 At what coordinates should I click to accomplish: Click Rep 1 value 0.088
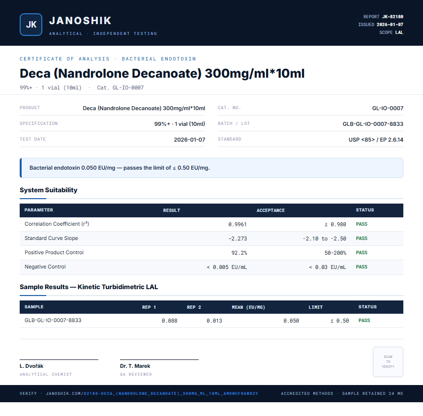click(x=169, y=321)
